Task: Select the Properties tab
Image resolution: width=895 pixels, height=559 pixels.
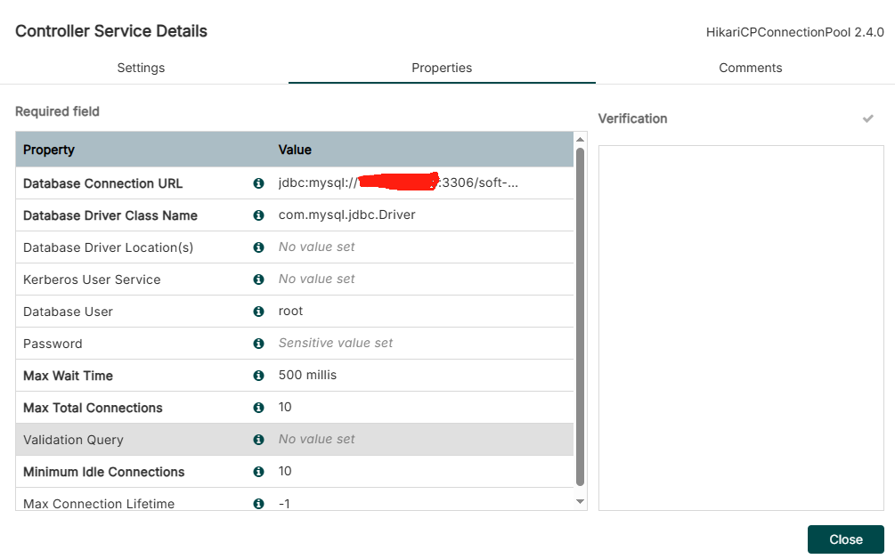Action: [x=442, y=68]
